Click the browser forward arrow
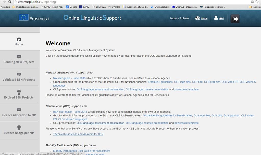This screenshot has height=155, width=261. pos(5,2)
